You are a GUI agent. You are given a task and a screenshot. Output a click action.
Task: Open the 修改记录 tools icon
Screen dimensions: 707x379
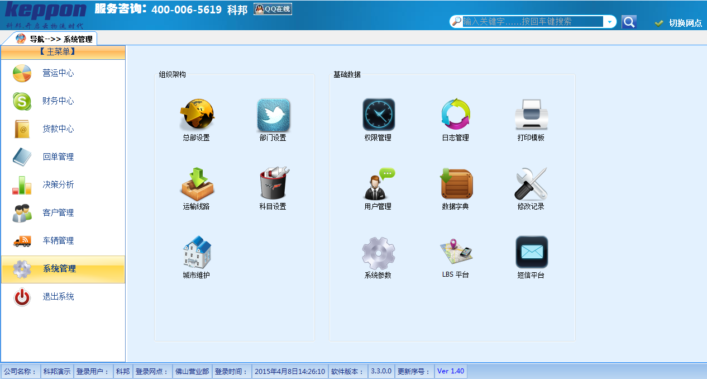coord(531,184)
